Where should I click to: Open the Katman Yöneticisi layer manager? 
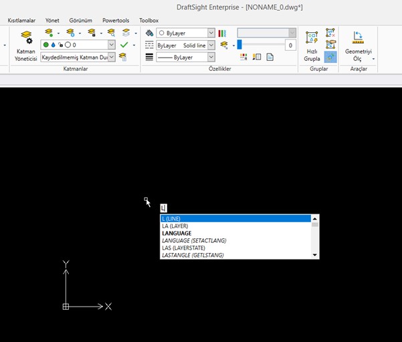tap(26, 45)
